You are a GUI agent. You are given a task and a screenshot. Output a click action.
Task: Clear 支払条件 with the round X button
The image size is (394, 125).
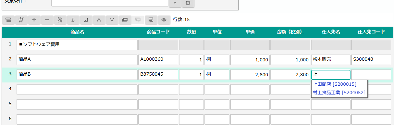[x=188, y=3]
